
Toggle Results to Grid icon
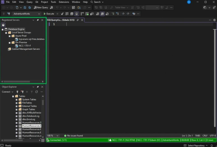pyautogui.click(x=102, y=14)
